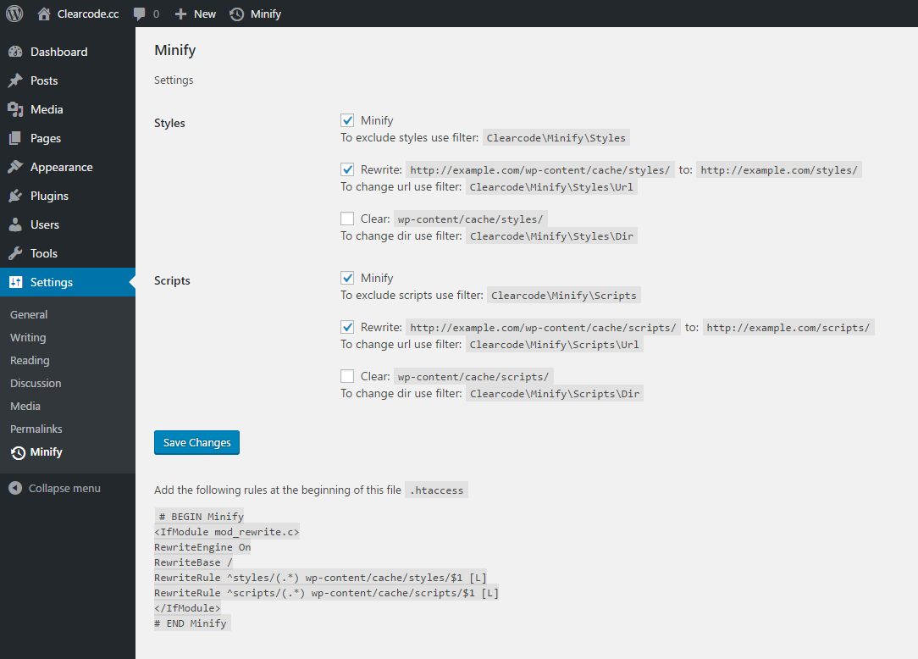
Task: Click the Collapse menu arrow icon
Action: [x=15, y=488]
